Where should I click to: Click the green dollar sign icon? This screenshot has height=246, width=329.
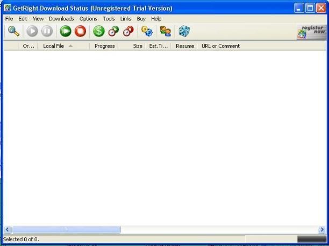tap(99, 31)
